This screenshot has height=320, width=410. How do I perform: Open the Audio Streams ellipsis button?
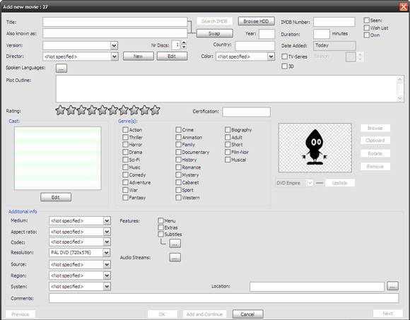point(175,257)
